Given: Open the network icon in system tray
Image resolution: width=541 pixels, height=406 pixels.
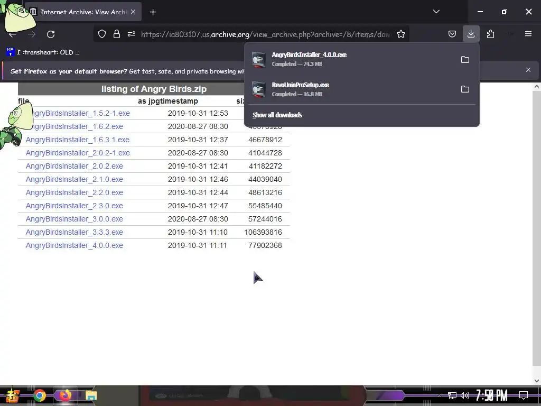Looking at the screenshot, I should tap(452, 395).
